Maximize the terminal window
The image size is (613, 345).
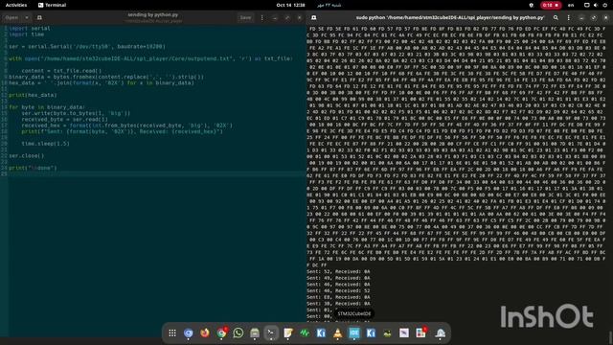point(594,17)
